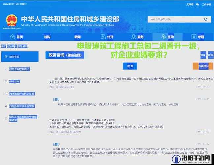Click the icon beside 扫黑除恶专项斗争举报
214x165 pixels.
(6, 106)
